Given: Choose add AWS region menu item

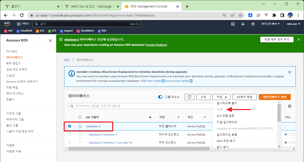Looking at the screenshot, I should [x=226, y=141].
